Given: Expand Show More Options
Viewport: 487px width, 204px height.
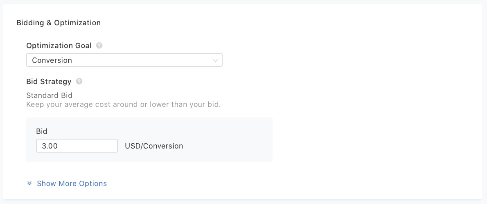Looking at the screenshot, I should (x=72, y=184).
